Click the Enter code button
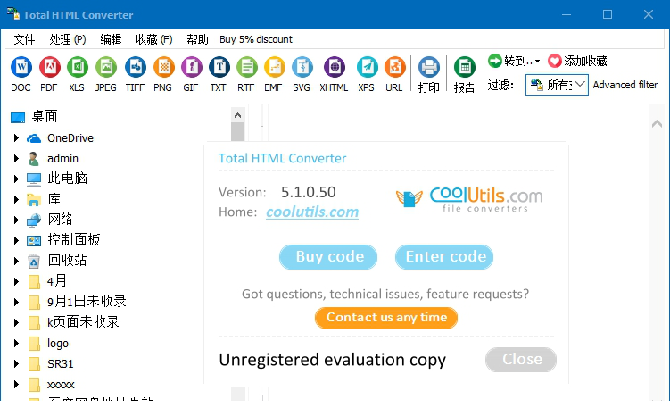Image resolution: width=670 pixels, height=416 pixels. (444, 257)
